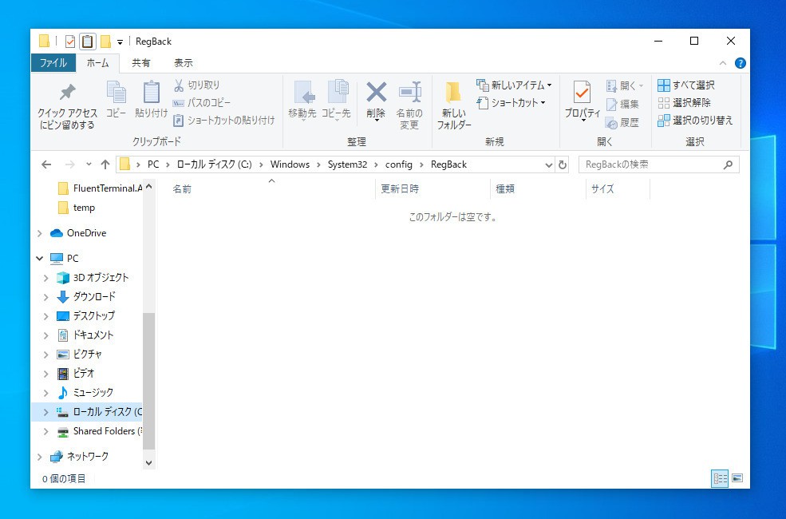
Task: Click the Quick Access pin icon
Action: click(x=67, y=93)
